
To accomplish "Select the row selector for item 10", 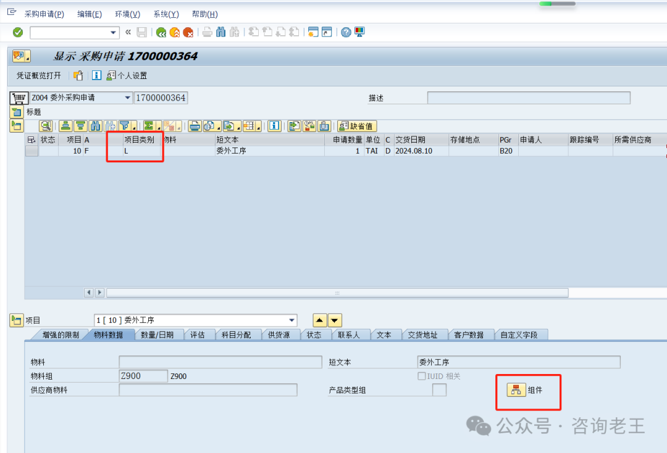I will tap(31, 151).
